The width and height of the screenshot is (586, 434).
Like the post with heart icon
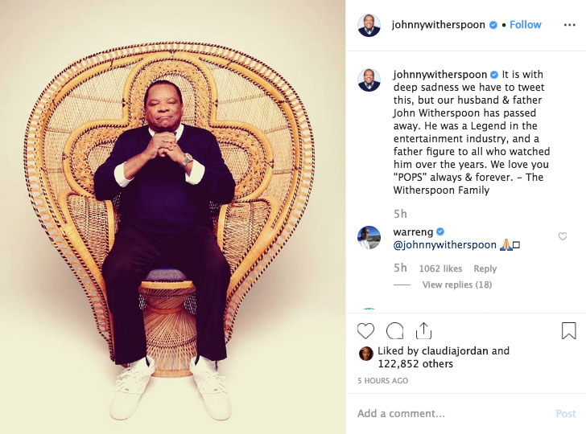[x=365, y=330]
